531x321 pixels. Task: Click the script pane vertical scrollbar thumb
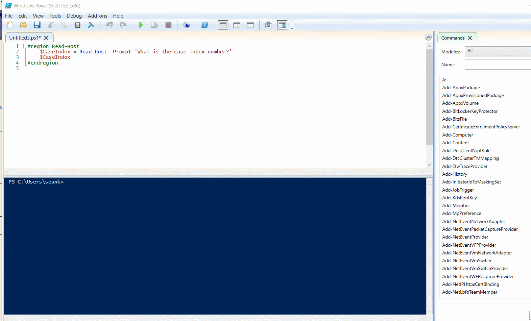[x=429, y=97]
